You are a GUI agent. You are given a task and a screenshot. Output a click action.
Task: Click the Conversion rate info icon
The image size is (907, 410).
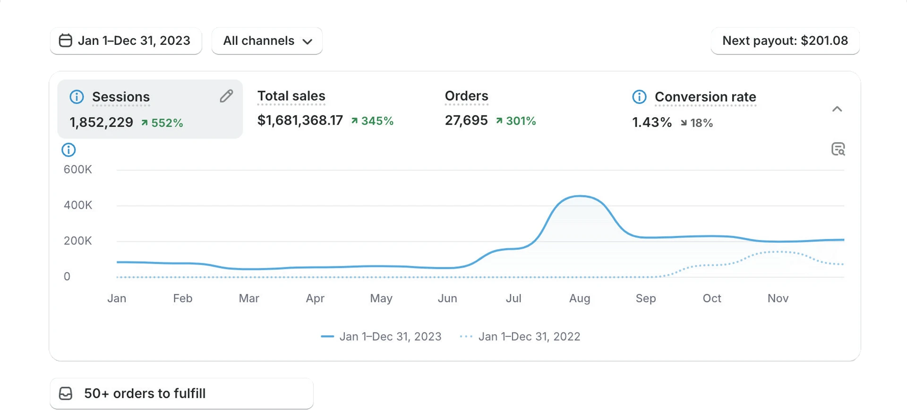(x=639, y=97)
